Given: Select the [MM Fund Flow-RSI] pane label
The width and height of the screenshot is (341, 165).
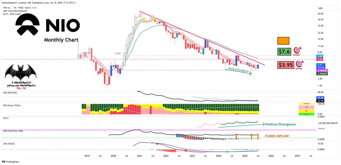Looking at the screenshot, I should [13, 131].
